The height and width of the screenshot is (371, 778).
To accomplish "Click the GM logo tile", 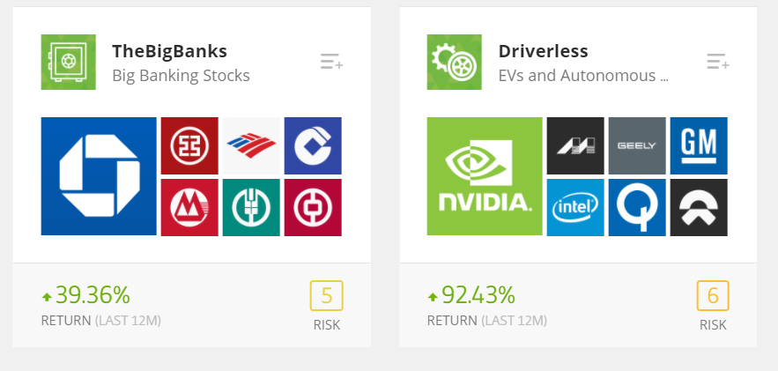I will pos(699,145).
